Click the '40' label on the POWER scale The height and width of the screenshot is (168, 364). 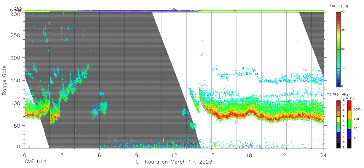click(343, 12)
